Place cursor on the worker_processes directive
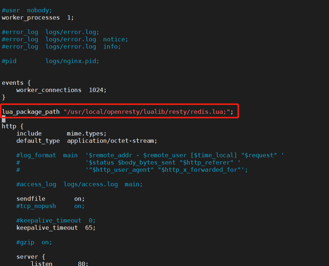The image size is (329, 266). 31,17
